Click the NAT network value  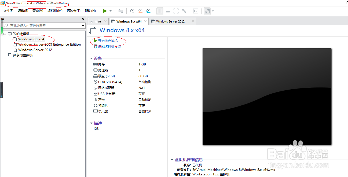click(142, 88)
